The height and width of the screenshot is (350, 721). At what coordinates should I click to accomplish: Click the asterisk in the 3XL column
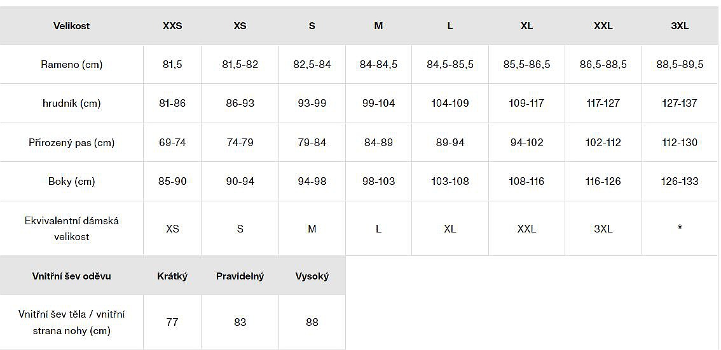click(680, 227)
